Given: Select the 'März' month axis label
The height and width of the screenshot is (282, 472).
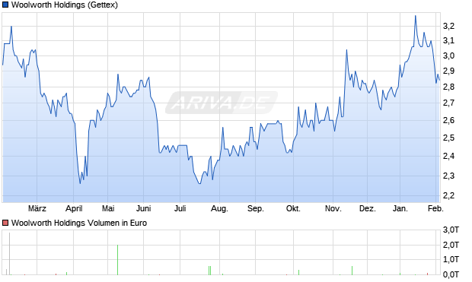Looking at the screenshot, I should click(x=37, y=208).
